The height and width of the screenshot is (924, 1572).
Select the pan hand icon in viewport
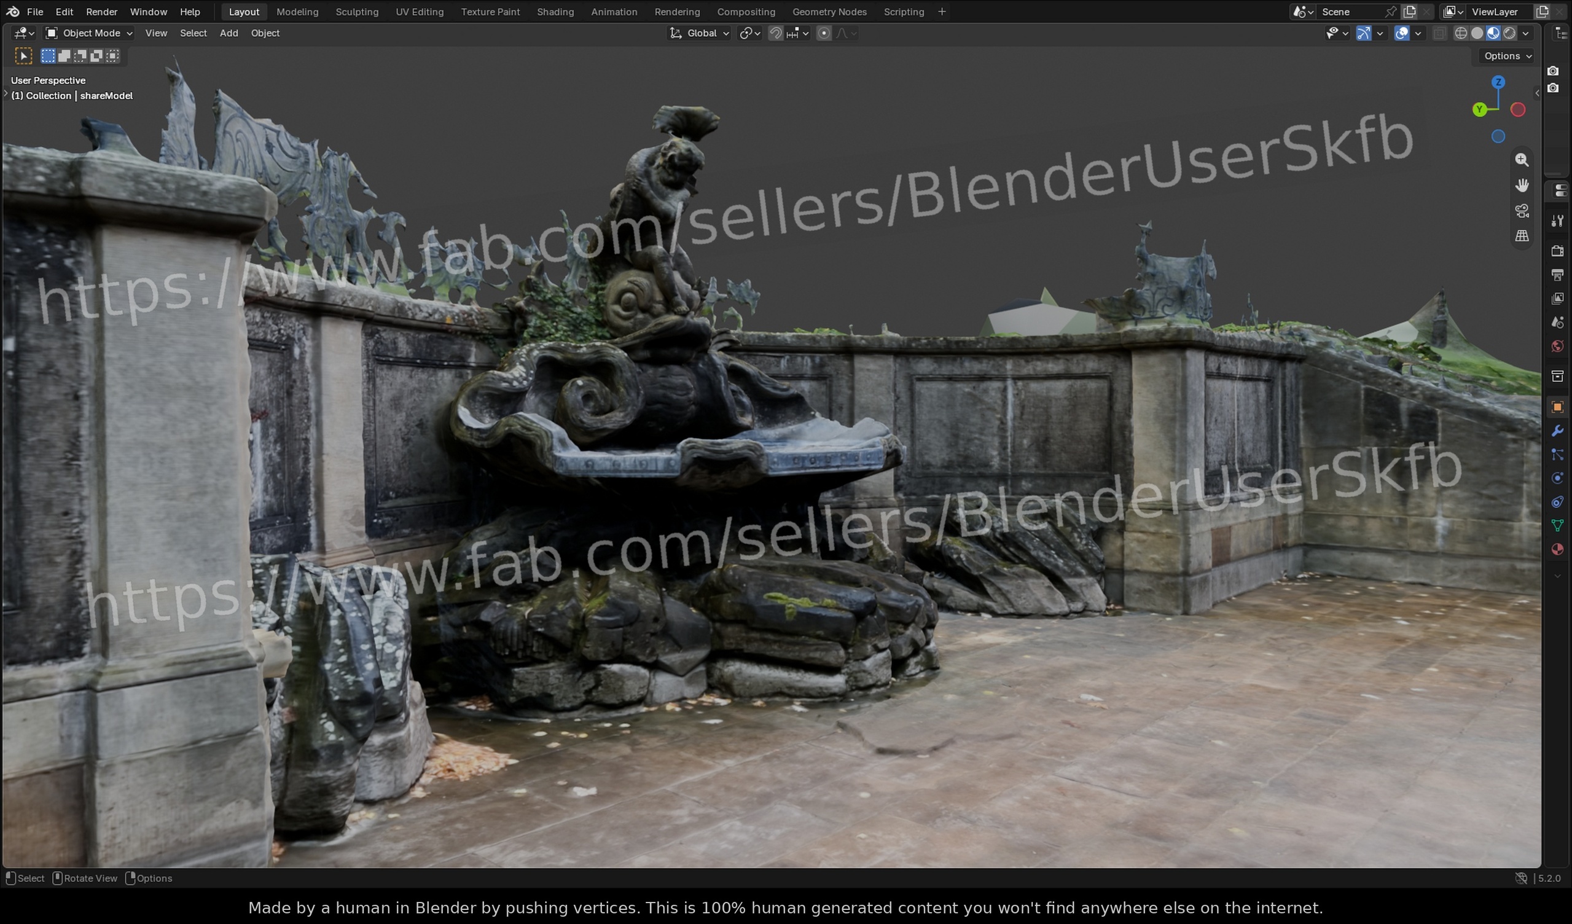[x=1522, y=186]
